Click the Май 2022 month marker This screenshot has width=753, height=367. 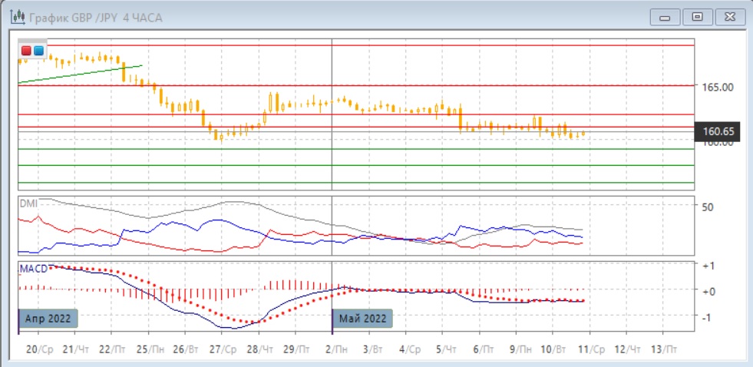coord(361,318)
